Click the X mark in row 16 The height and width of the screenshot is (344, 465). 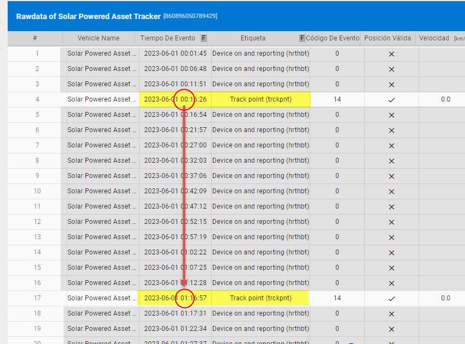391,283
